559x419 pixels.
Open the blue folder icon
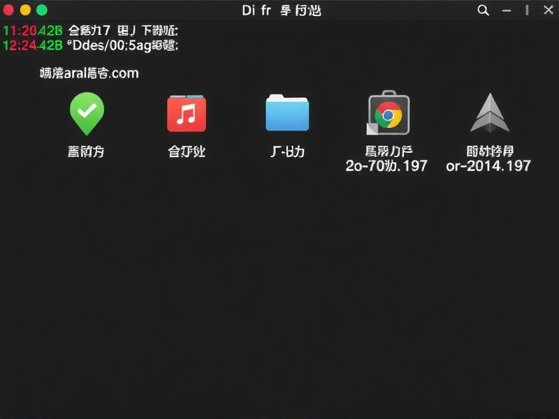click(x=287, y=113)
